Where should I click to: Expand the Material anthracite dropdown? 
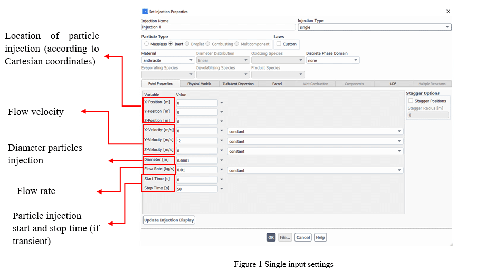166,60
